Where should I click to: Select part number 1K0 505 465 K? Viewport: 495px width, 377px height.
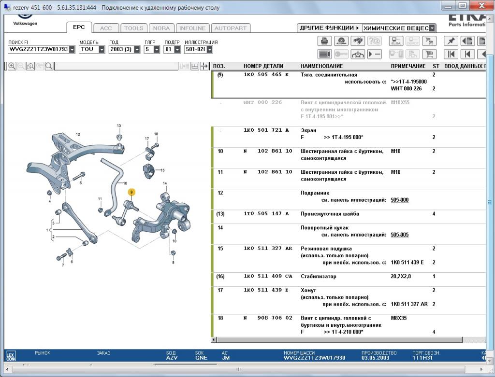(266, 75)
